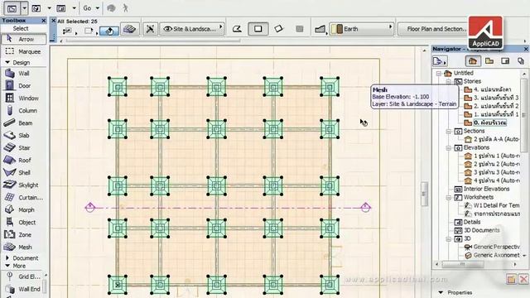Click the 3D walk figure icon in top toolbar
The width and height of the screenshot is (530, 298).
(125, 8)
